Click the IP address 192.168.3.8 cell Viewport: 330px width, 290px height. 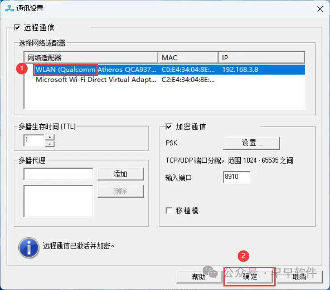click(x=240, y=69)
